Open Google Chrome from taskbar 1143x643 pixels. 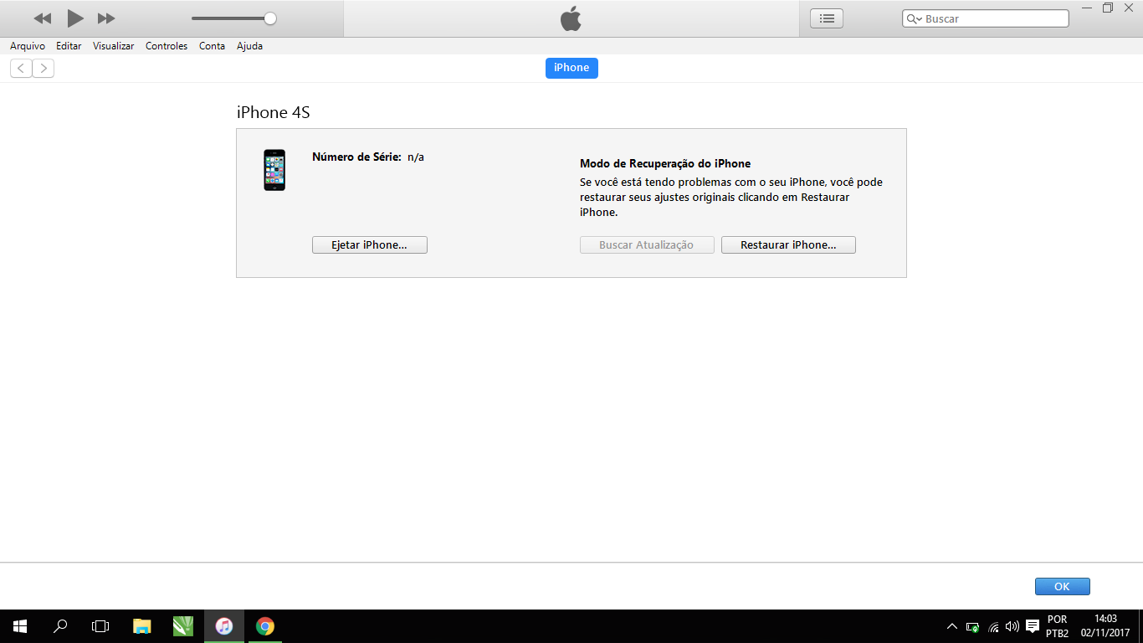pyautogui.click(x=265, y=626)
